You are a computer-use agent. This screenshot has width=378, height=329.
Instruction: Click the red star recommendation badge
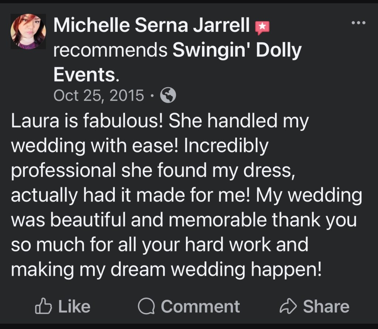tap(262, 27)
